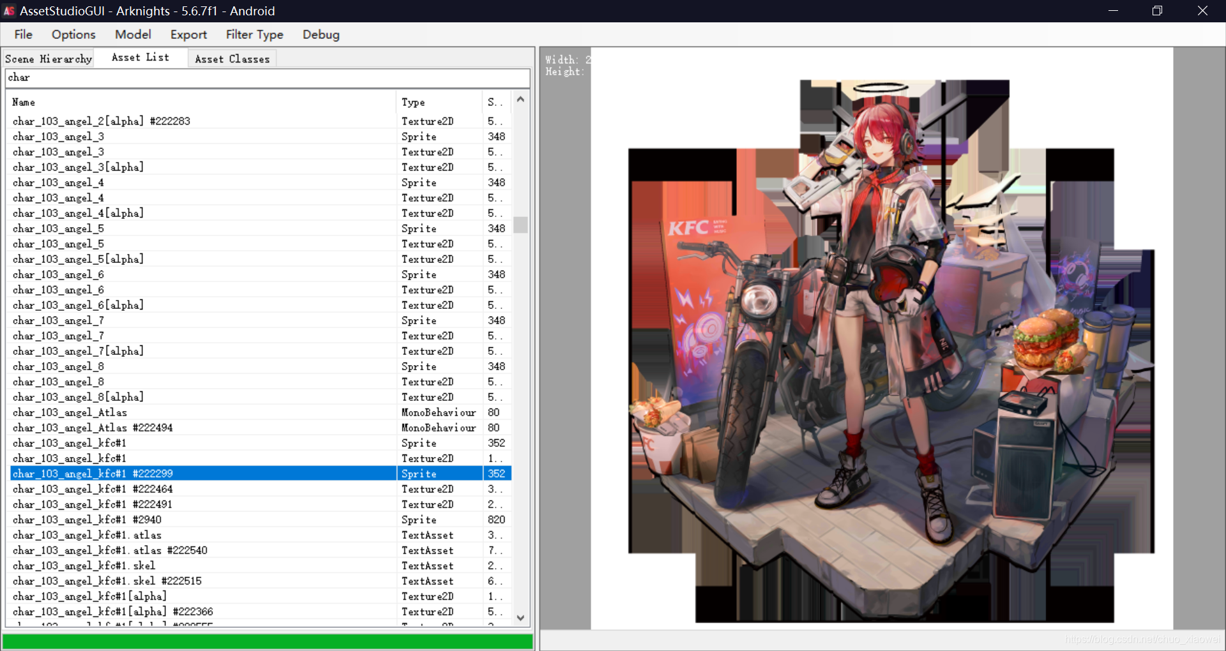
Task: Select the char_103_angel_7 Sprite row
Action: (261, 320)
